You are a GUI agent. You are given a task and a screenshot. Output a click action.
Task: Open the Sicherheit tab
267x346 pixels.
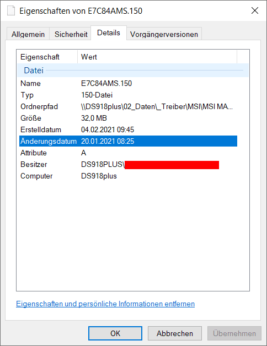(71, 34)
